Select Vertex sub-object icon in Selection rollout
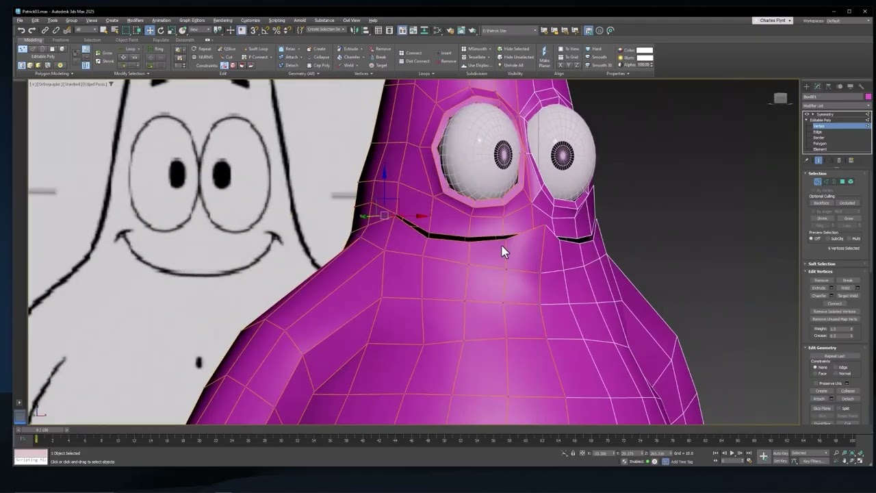876x493 pixels. point(817,181)
